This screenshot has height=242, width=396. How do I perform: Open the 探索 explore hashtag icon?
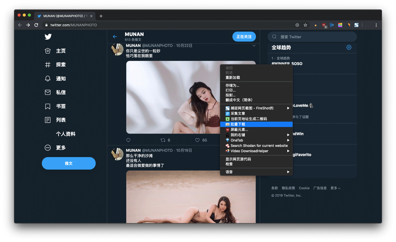click(48, 65)
